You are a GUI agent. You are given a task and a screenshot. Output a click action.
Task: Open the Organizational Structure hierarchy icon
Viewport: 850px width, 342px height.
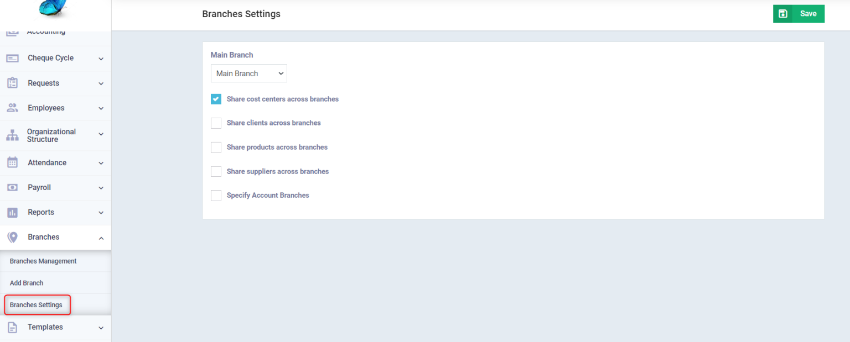click(12, 135)
